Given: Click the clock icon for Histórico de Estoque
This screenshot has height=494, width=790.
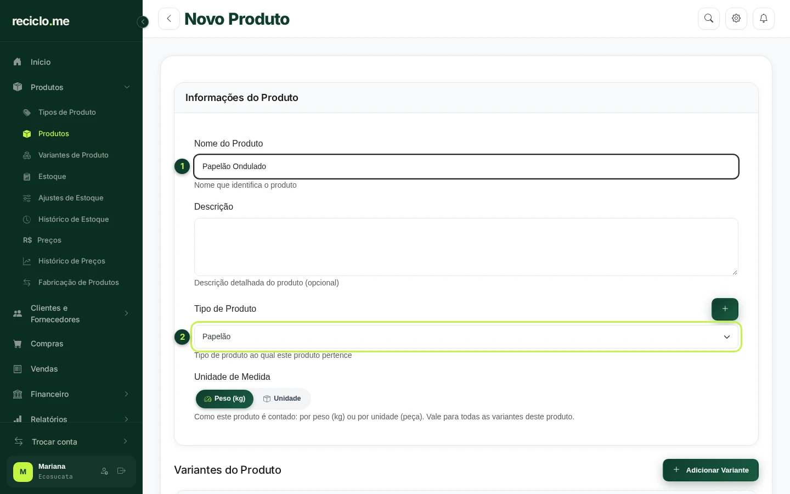Looking at the screenshot, I should pyautogui.click(x=27, y=220).
